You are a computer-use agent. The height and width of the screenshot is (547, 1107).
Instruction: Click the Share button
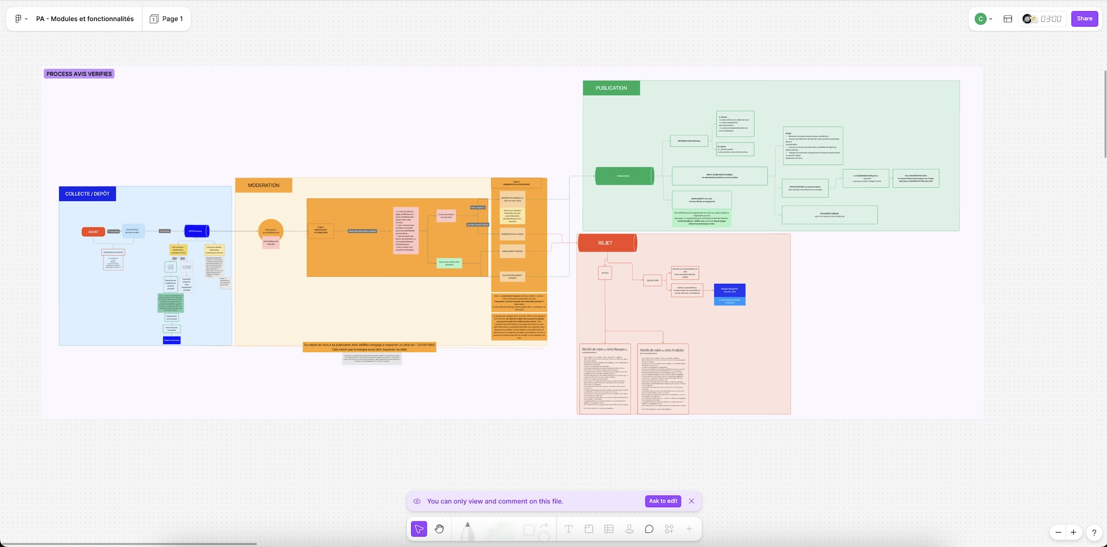(x=1084, y=19)
